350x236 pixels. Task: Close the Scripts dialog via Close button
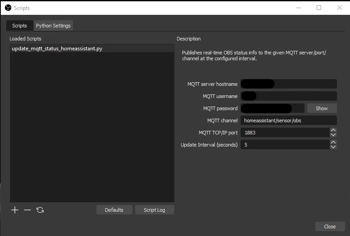point(330,227)
